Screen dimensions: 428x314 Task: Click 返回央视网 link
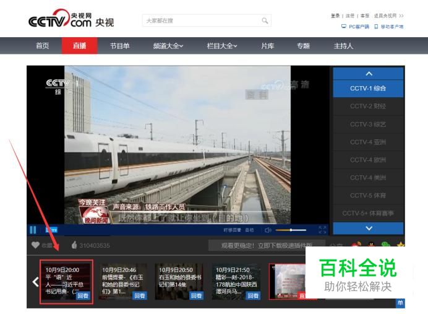pyautogui.click(x=388, y=16)
